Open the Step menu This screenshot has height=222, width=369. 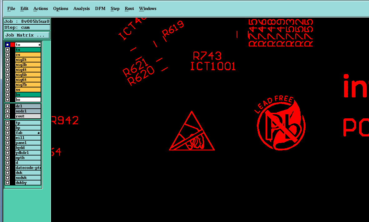(x=115, y=9)
